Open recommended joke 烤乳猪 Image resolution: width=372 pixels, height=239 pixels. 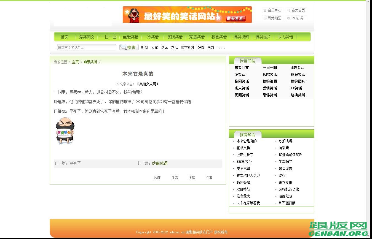(284, 148)
